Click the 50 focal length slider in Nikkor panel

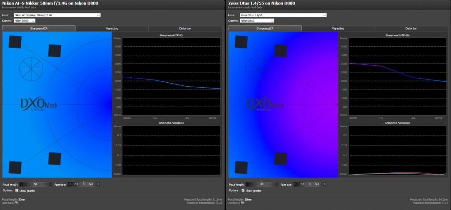point(36,184)
